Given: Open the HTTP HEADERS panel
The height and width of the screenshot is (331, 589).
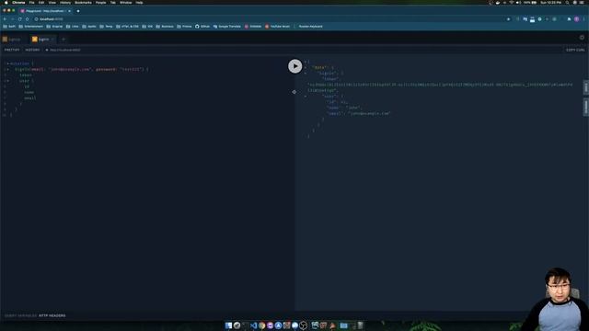Looking at the screenshot, I should click(x=52, y=315).
